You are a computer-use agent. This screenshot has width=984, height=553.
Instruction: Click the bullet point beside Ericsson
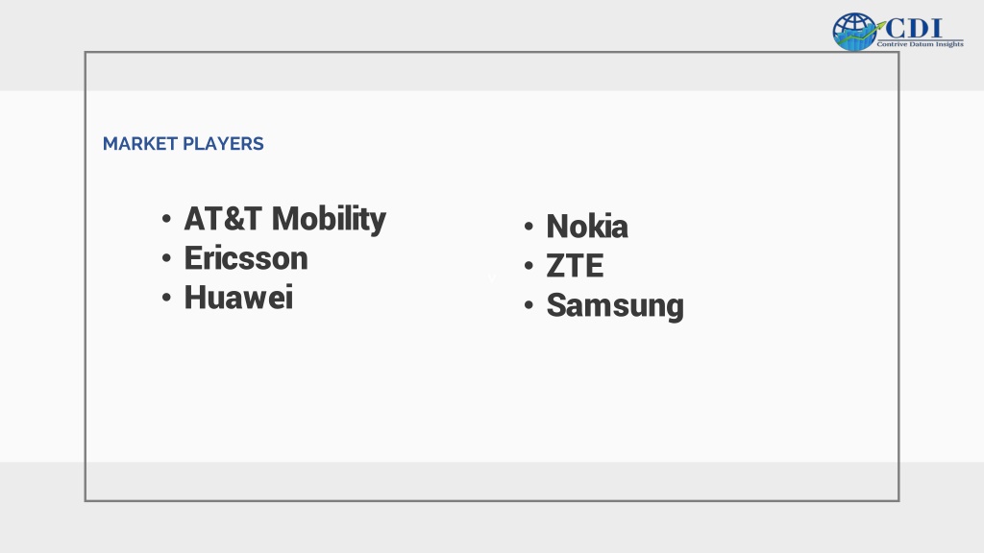pos(166,258)
